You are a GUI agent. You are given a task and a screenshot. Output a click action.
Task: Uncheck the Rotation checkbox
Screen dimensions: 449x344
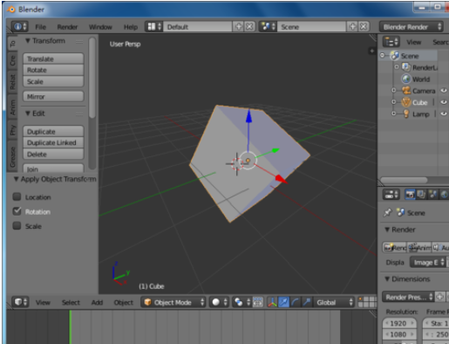(x=17, y=211)
